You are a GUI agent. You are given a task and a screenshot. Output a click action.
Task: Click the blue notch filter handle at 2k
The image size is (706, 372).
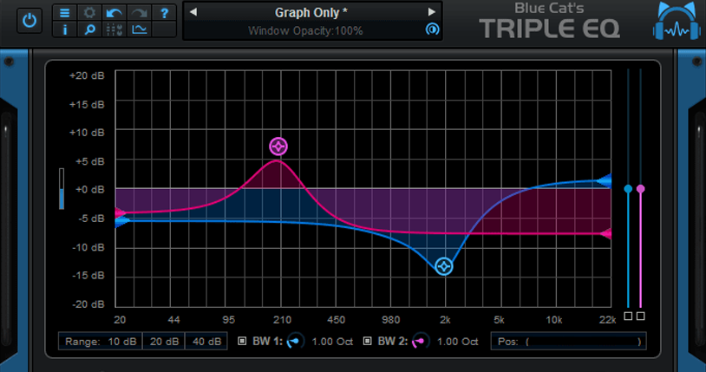(x=444, y=266)
